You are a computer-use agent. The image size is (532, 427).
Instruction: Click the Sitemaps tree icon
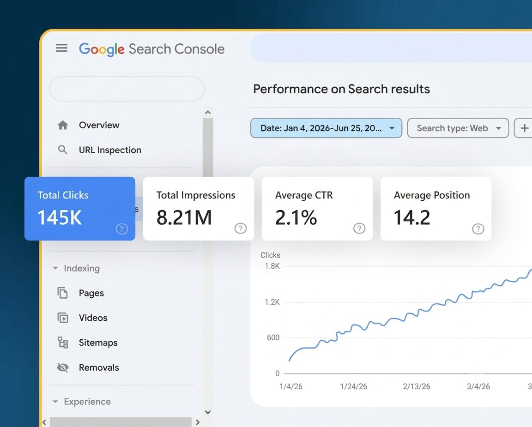63,343
